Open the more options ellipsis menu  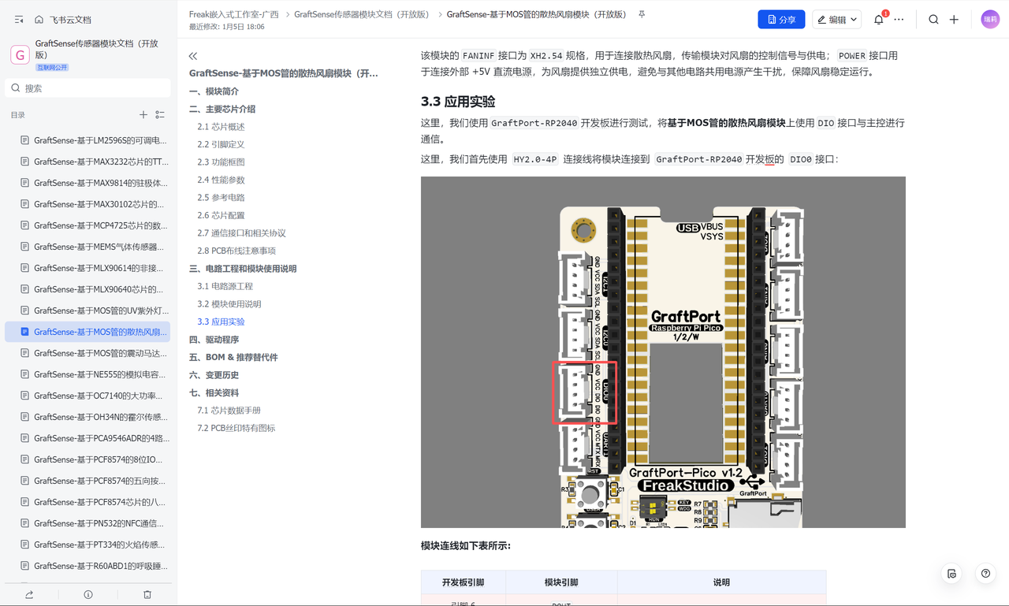[x=899, y=20]
